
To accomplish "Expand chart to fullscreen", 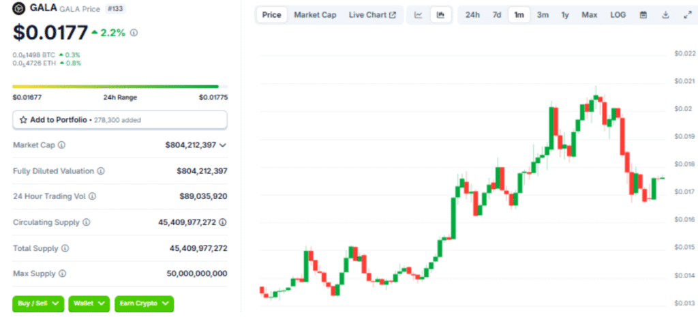I will coord(687,15).
